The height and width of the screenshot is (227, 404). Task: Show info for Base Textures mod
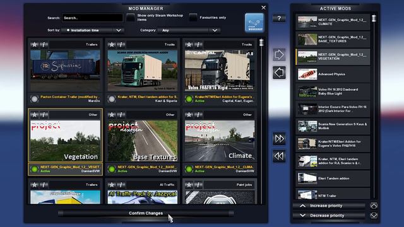pos(121,115)
